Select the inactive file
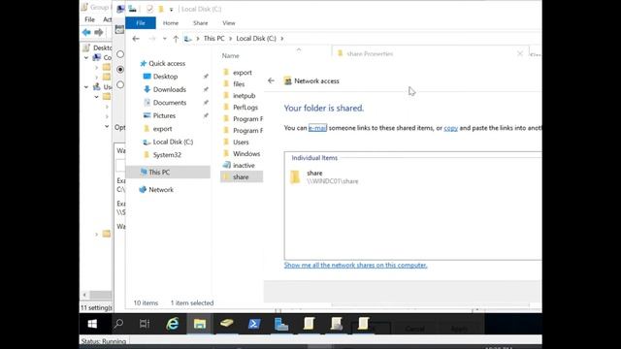 coord(244,166)
